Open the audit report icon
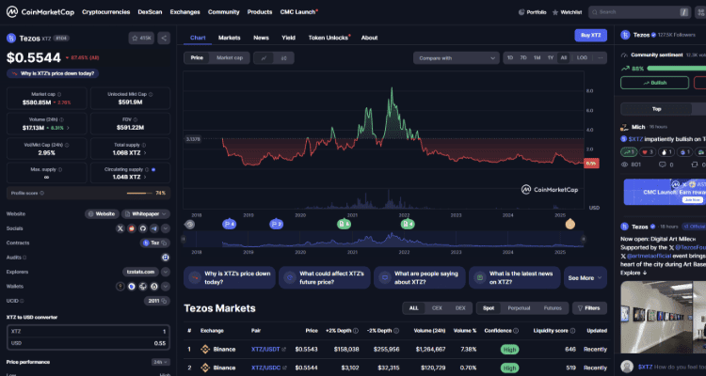This screenshot has height=376, width=706. (x=166, y=258)
